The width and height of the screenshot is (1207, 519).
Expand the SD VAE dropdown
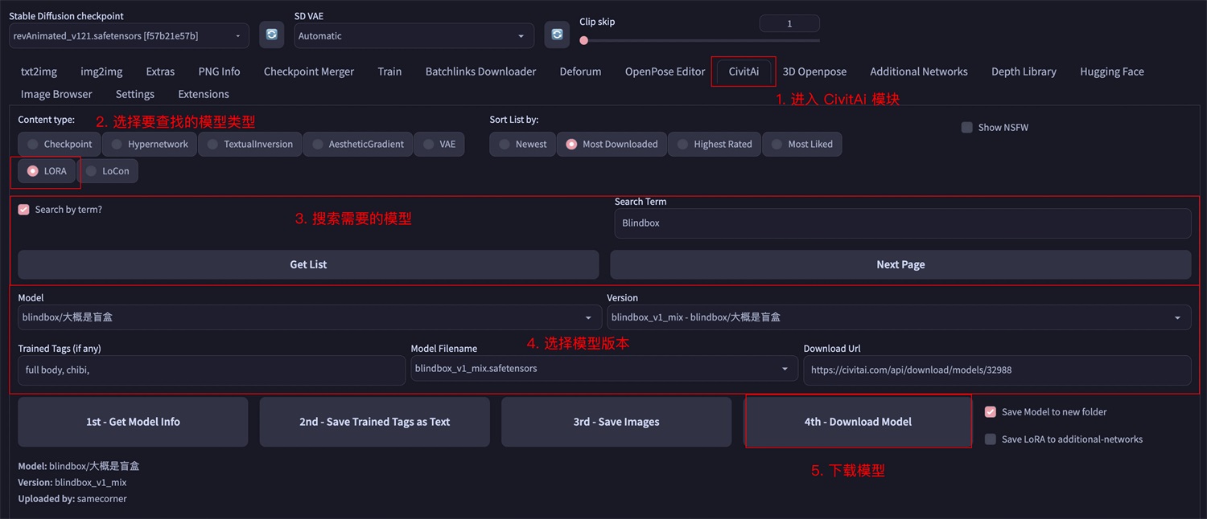[x=414, y=36]
